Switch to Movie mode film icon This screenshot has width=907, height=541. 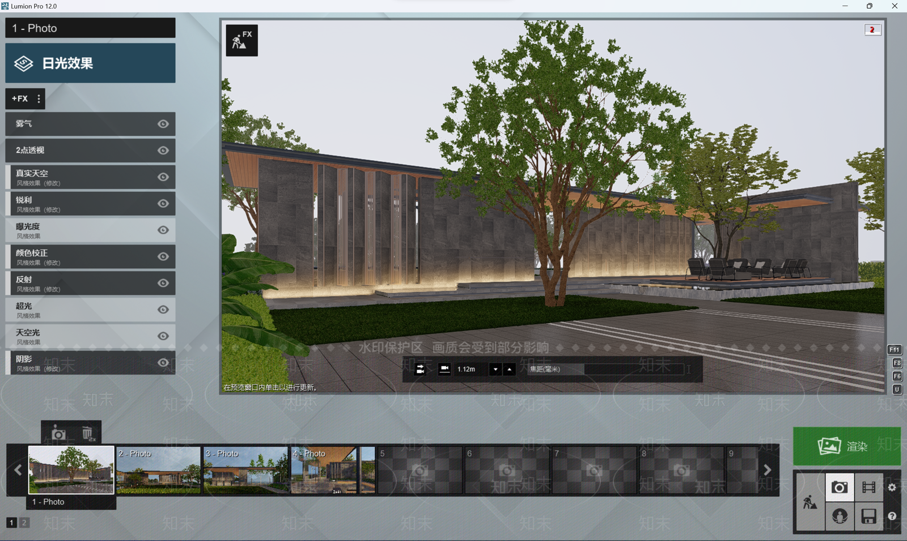click(x=868, y=487)
